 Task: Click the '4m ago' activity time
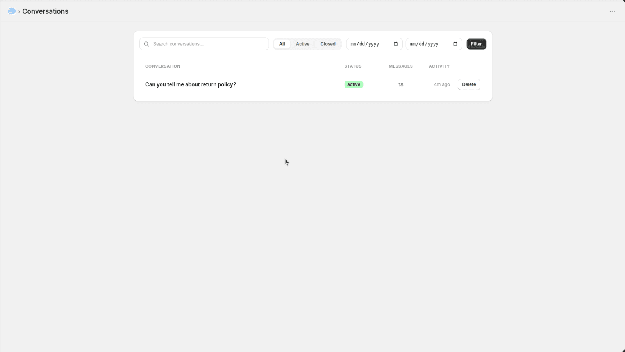click(442, 84)
